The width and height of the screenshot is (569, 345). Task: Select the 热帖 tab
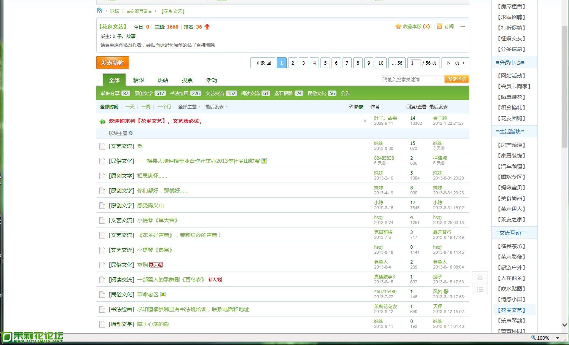(x=163, y=80)
